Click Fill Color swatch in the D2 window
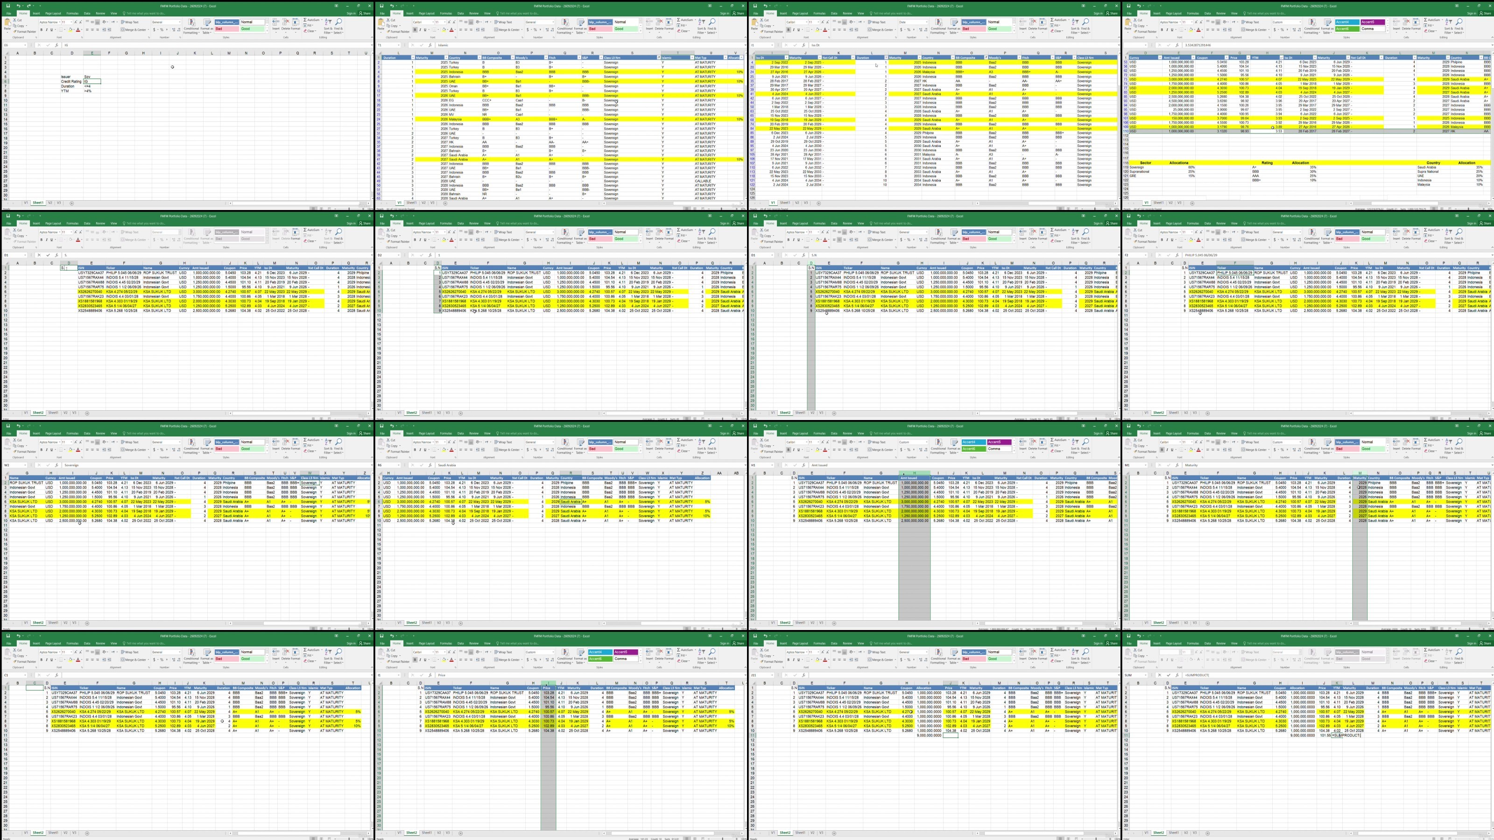Image resolution: width=1494 pixels, height=840 pixels. click(444, 239)
